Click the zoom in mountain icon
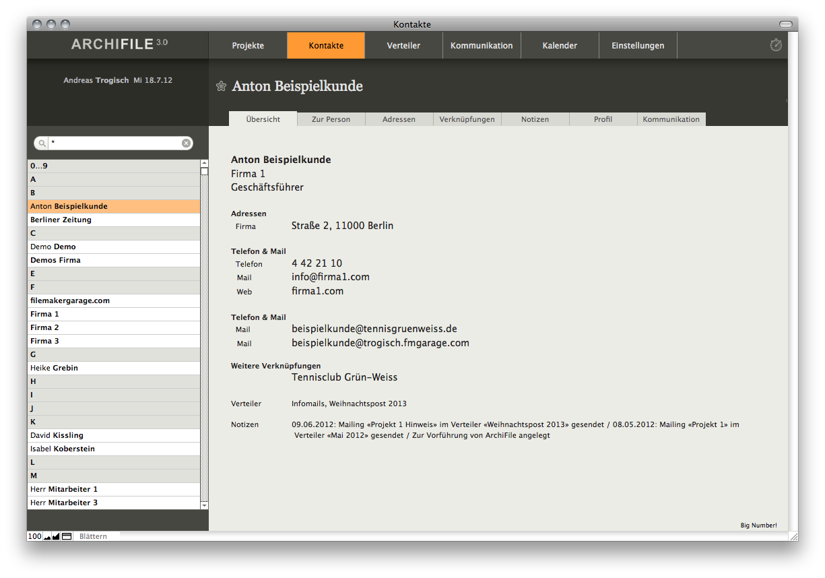This screenshot has height=578, width=825. click(56, 537)
